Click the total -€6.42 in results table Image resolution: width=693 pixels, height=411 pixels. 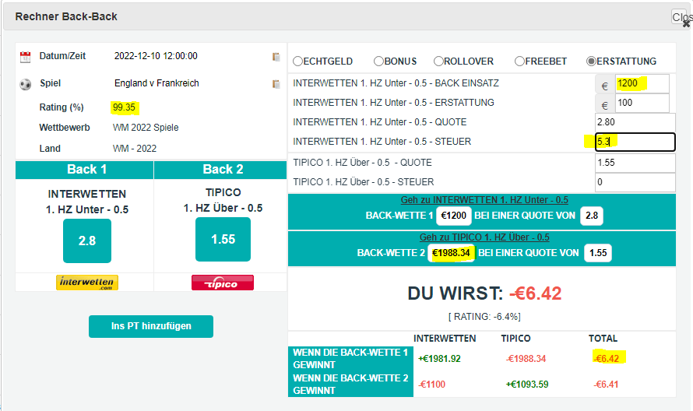(x=607, y=359)
